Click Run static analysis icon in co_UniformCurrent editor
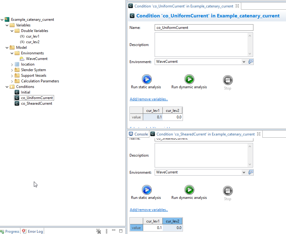Viewport: 286px width, 234px height. coord(146,79)
